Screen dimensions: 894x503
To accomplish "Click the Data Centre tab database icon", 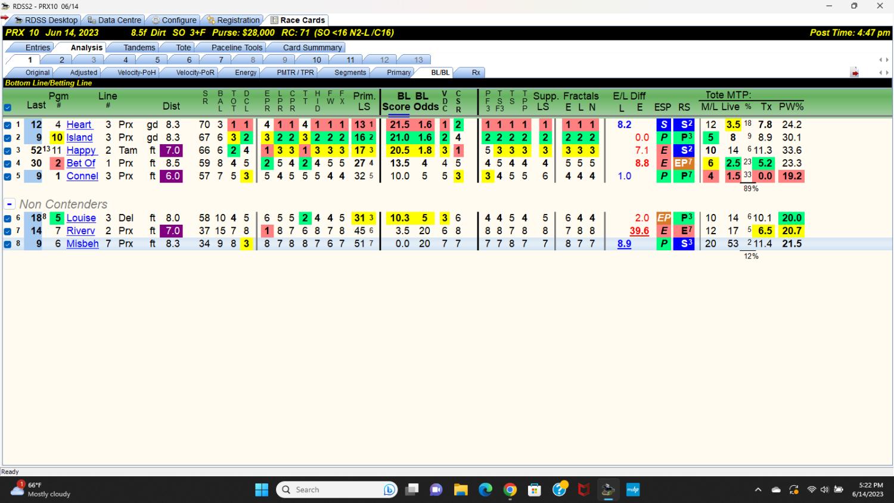I will [92, 20].
